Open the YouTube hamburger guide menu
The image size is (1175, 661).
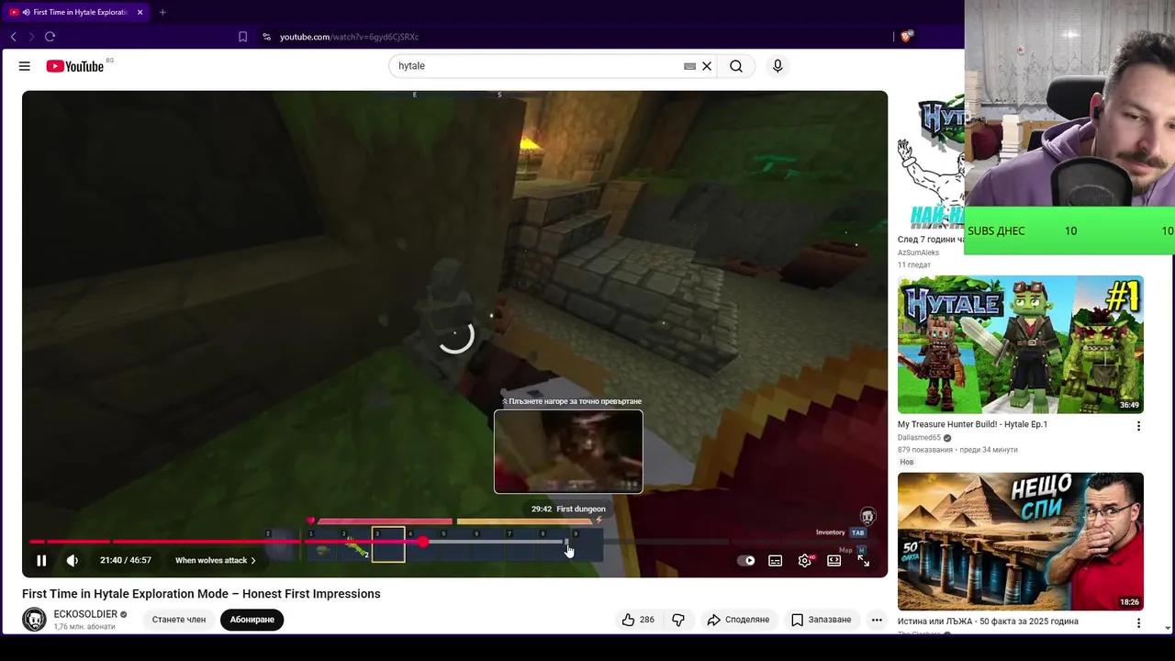point(25,66)
